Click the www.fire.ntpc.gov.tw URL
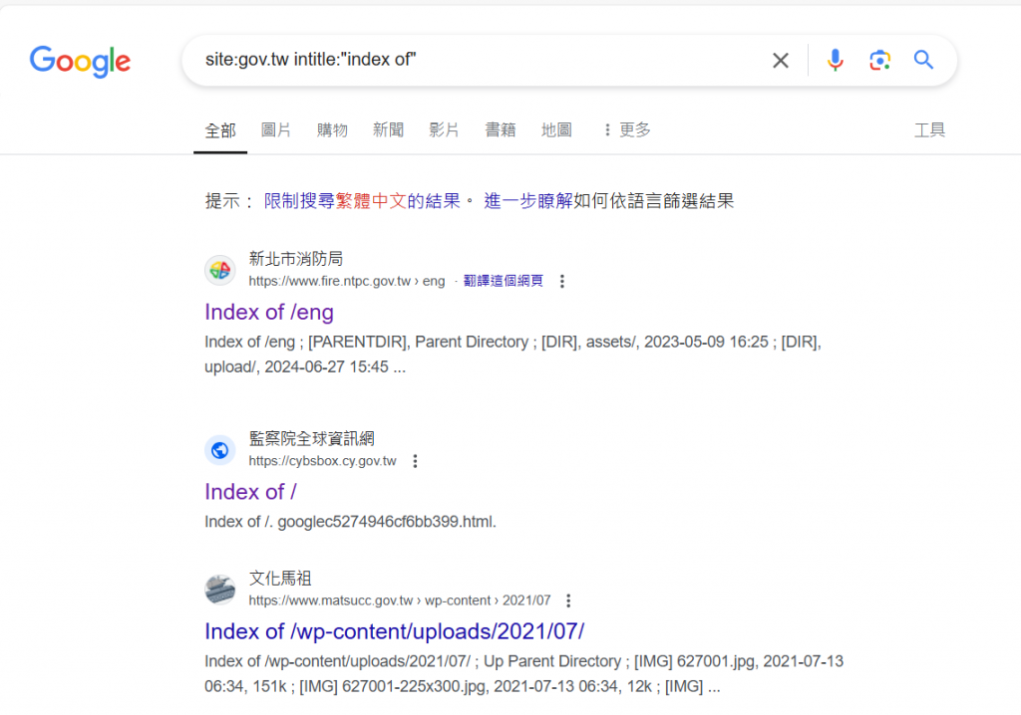Image resolution: width=1021 pixels, height=715 pixels. coord(346,281)
